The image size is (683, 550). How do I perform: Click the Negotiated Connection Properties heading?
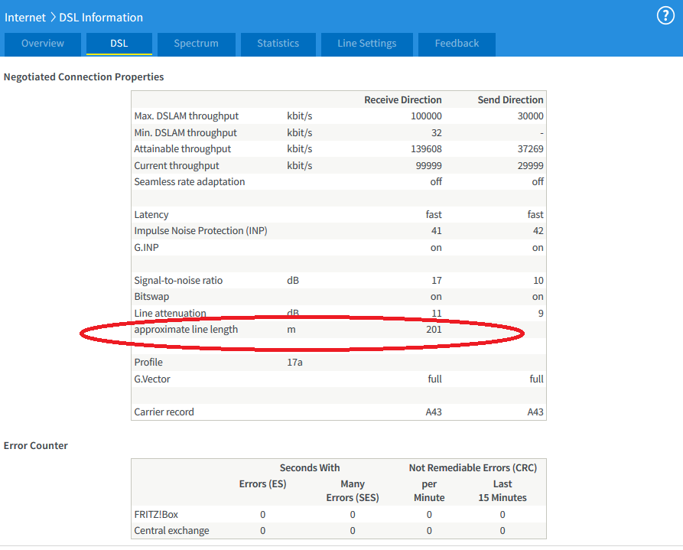coord(83,76)
